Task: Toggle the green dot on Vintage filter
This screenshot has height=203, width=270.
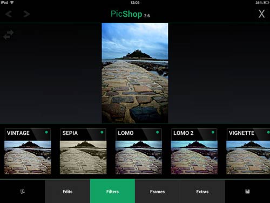Action: [46, 132]
